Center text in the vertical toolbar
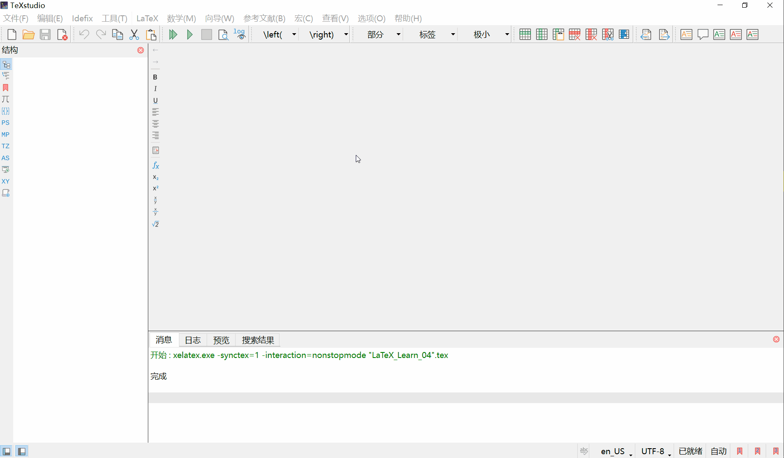This screenshot has height=458, width=784. [x=155, y=123]
